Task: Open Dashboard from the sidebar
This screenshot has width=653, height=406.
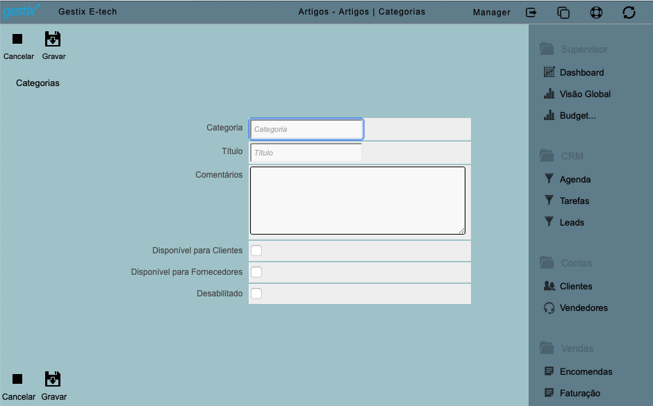Action: tap(581, 72)
